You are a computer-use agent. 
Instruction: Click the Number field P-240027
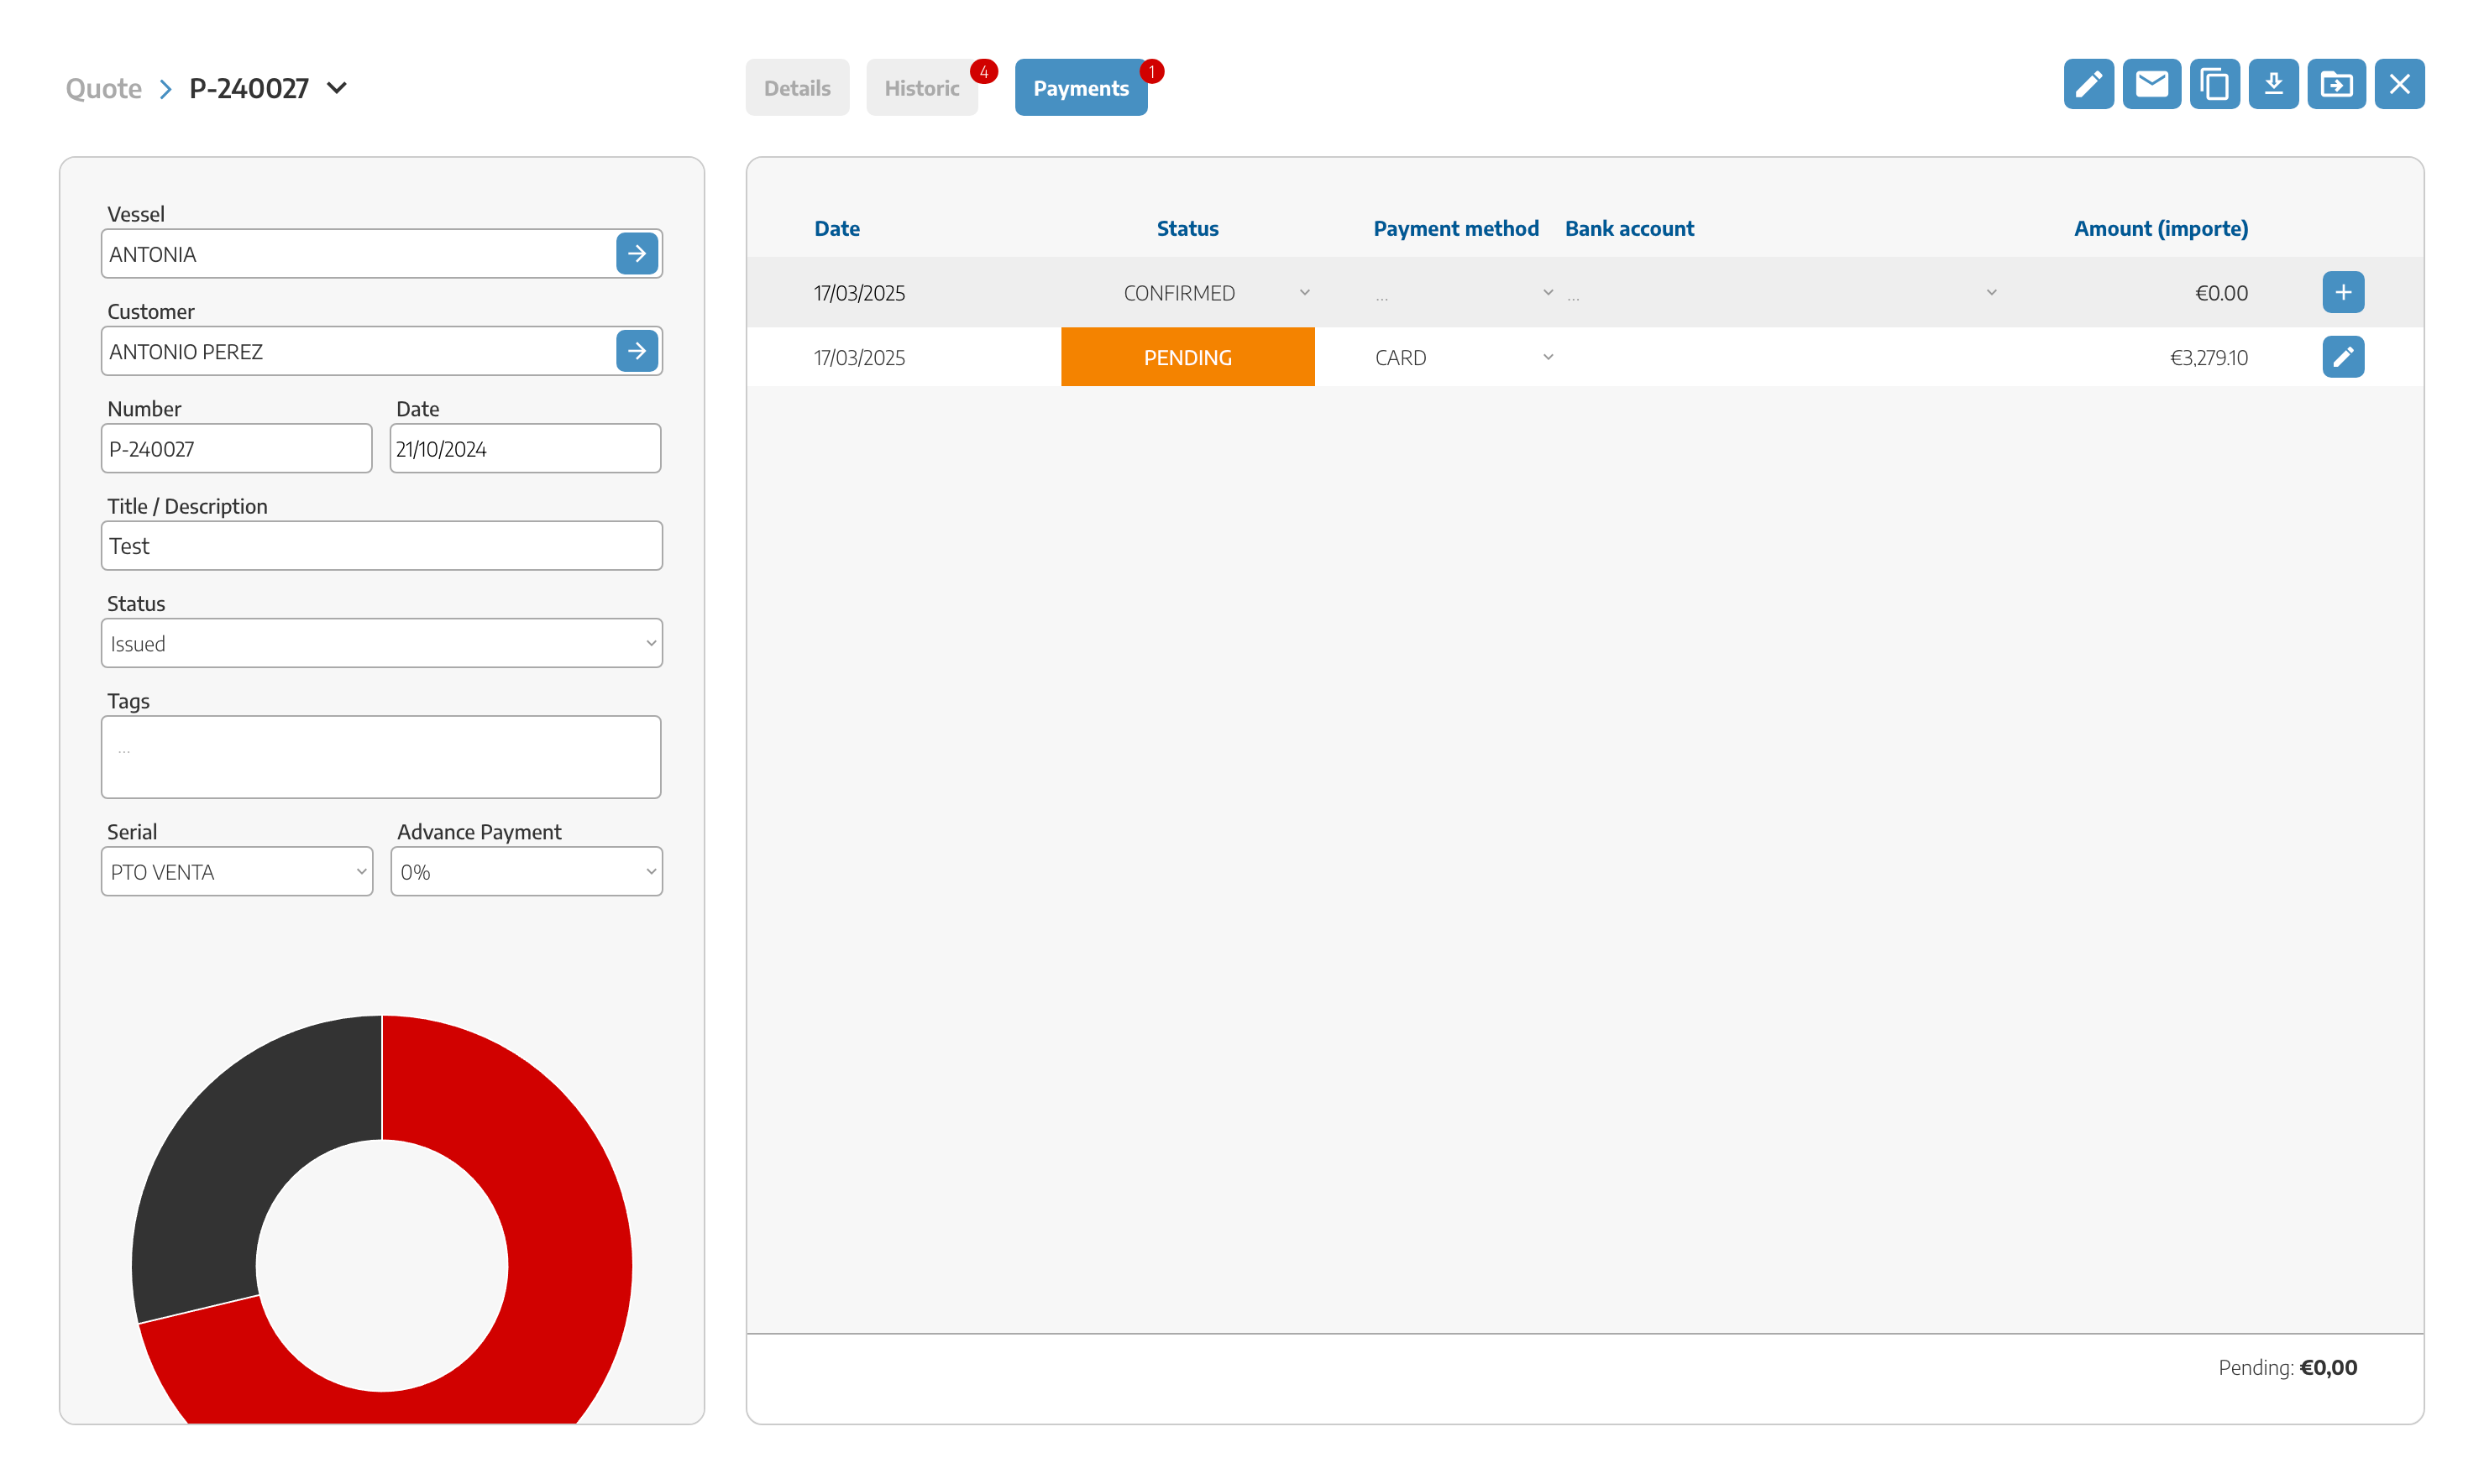tap(236, 448)
